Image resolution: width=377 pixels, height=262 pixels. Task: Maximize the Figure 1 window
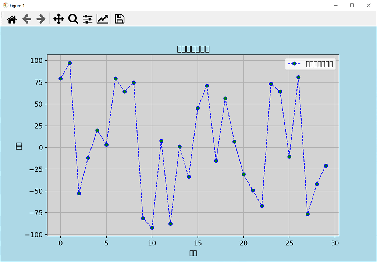click(352, 5)
